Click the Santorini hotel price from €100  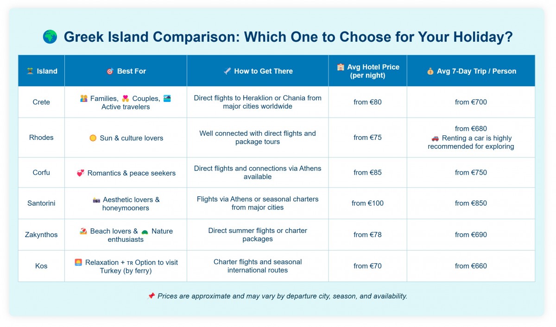pyautogui.click(x=367, y=203)
